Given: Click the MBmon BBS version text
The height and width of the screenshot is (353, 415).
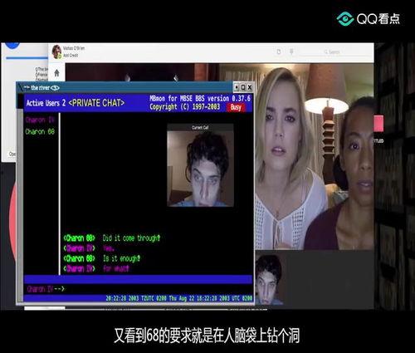Looking at the screenshot, I should (x=200, y=99).
